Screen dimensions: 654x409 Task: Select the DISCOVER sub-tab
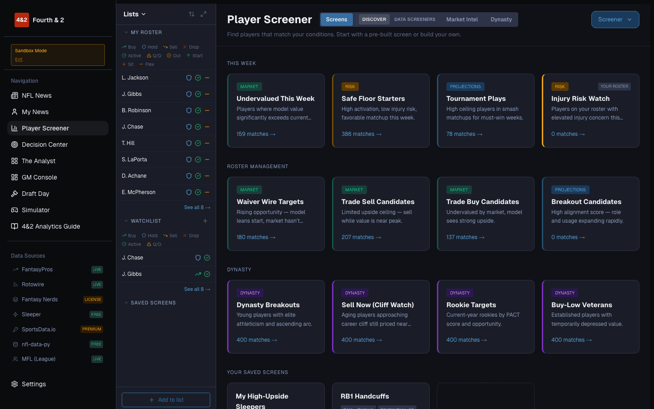[374, 20]
